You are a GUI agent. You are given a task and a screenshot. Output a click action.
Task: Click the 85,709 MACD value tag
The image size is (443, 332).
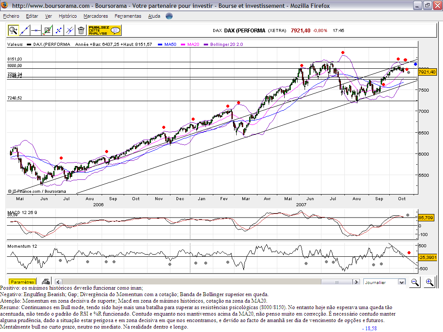tap(426, 218)
